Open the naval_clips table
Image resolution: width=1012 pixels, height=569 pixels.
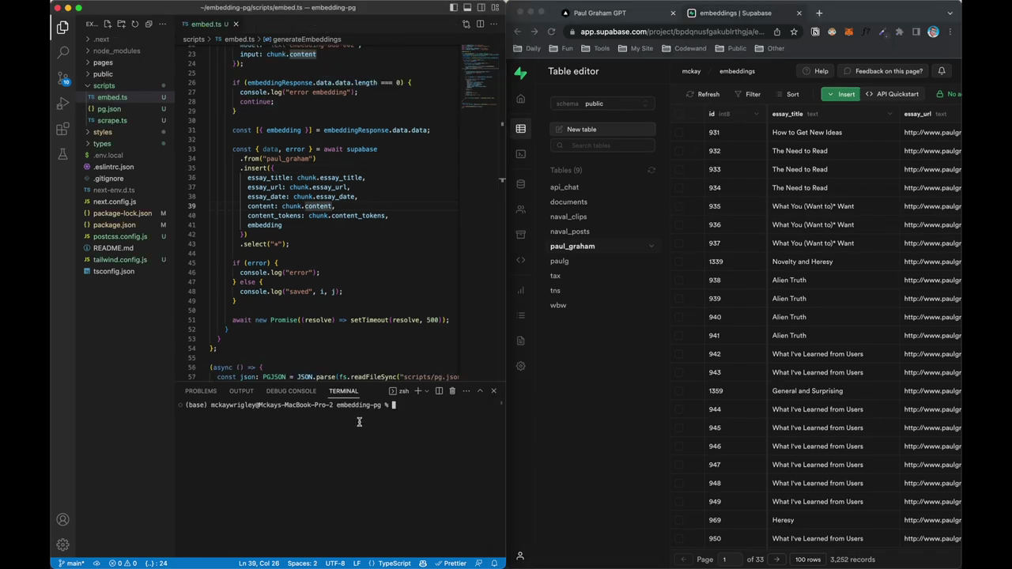point(568,217)
